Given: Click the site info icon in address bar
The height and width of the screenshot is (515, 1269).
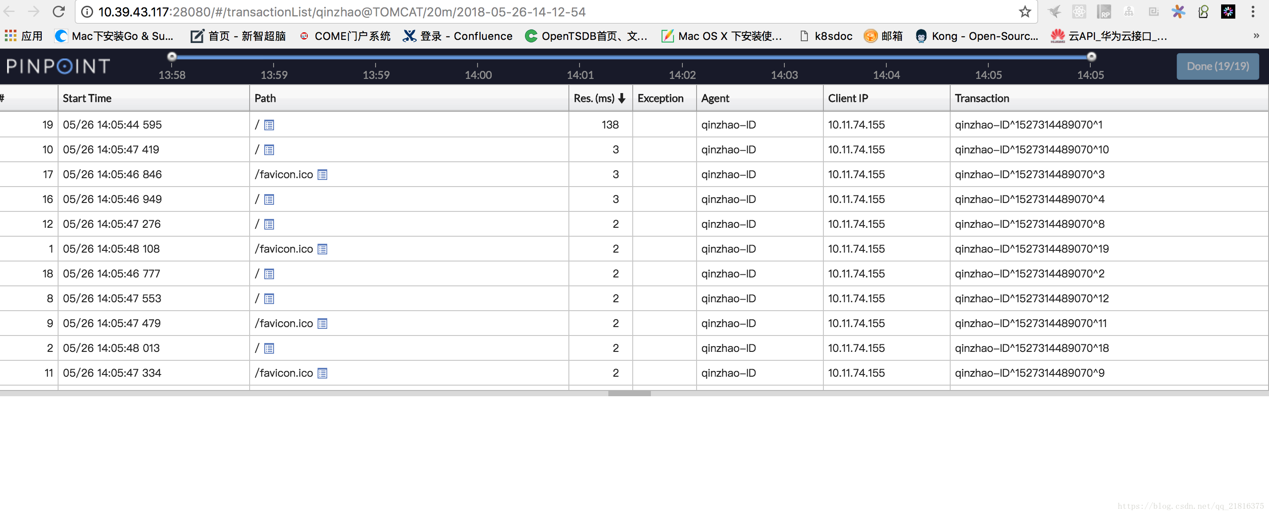Looking at the screenshot, I should tap(87, 12).
